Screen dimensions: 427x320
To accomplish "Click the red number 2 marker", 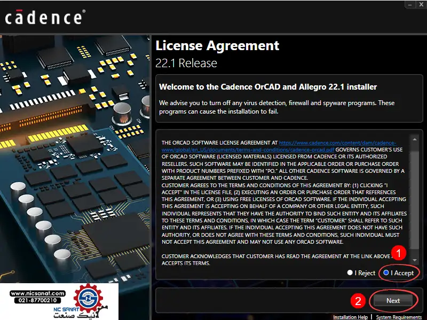I will point(359,300).
